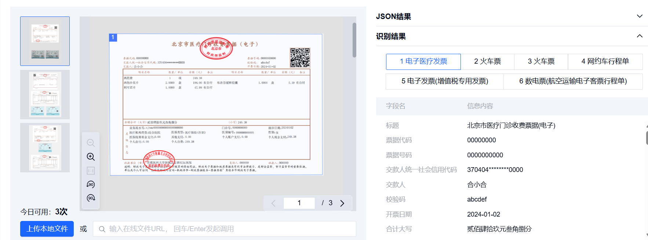
Task: Expand the JSON结果 section
Action: point(640,16)
